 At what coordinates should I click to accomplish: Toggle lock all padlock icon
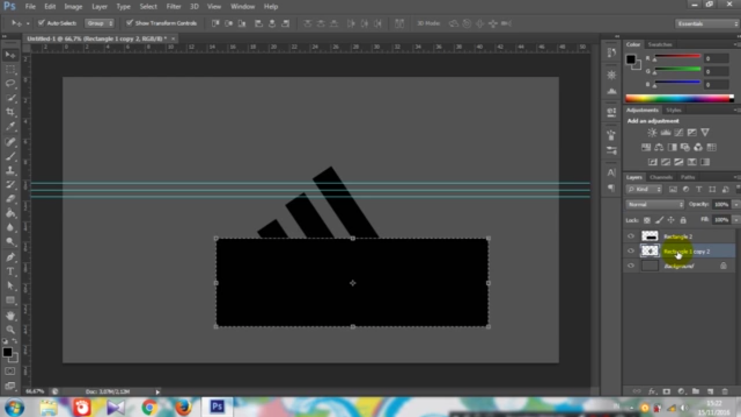coord(683,220)
